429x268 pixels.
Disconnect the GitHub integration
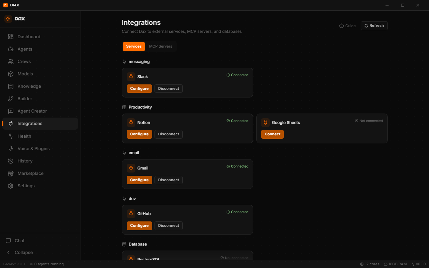click(169, 225)
